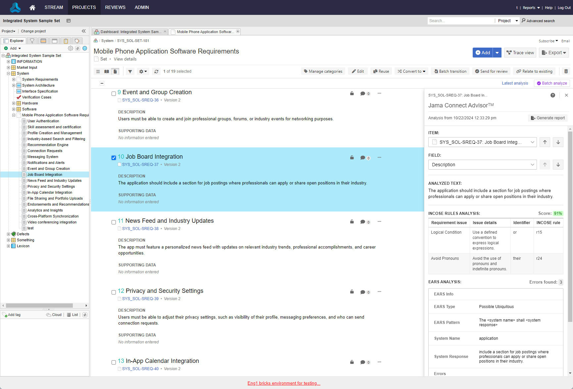Open the ADMIN menu
Image resolution: width=573 pixels, height=389 pixels.
click(141, 7)
